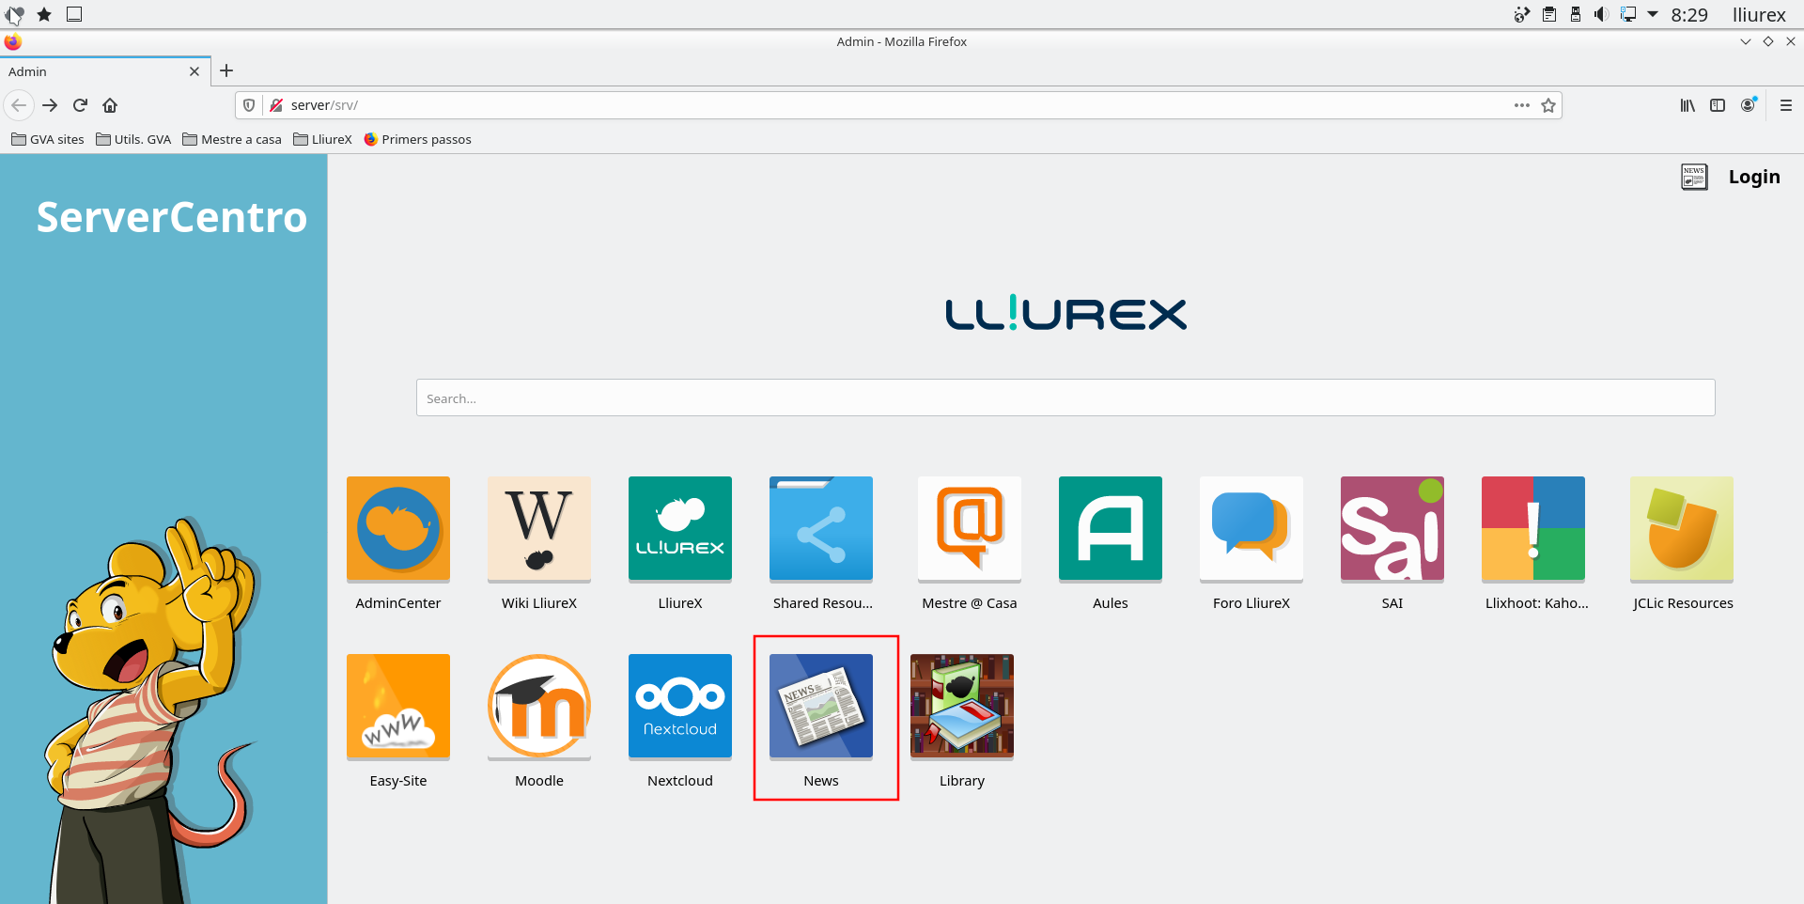Viewport: 1804px width, 904px height.
Task: Open the Easy-Site app icon
Action: point(397,706)
